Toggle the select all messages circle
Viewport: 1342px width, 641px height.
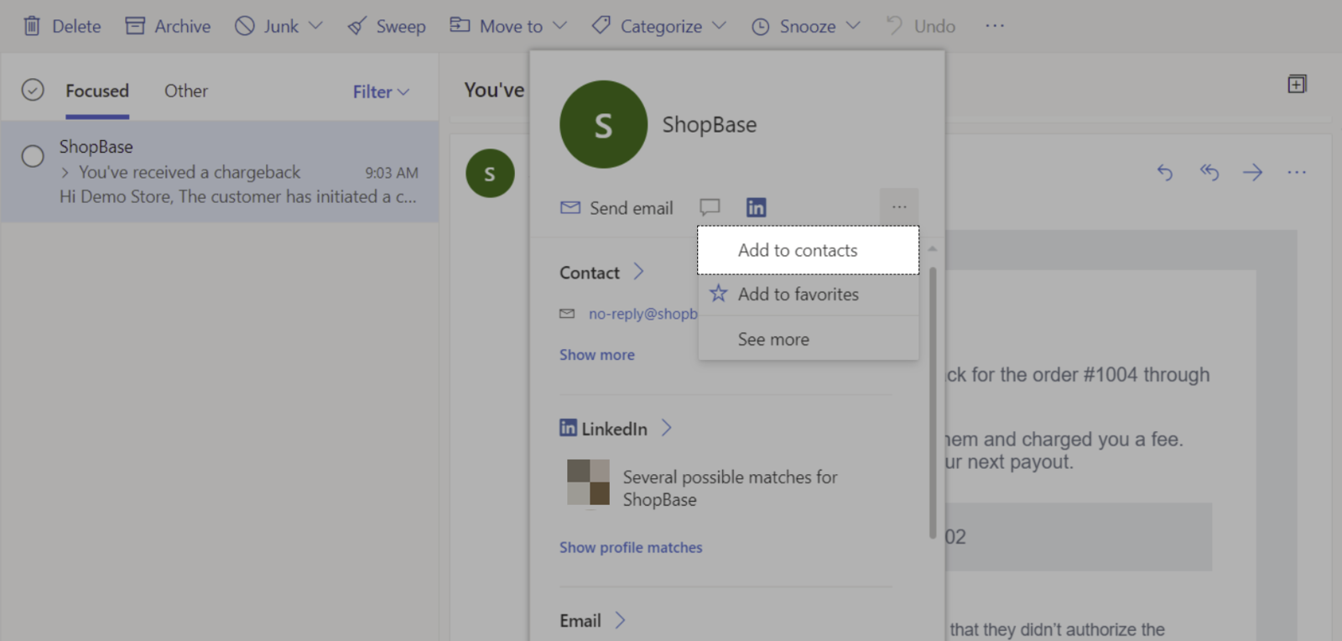pos(33,90)
